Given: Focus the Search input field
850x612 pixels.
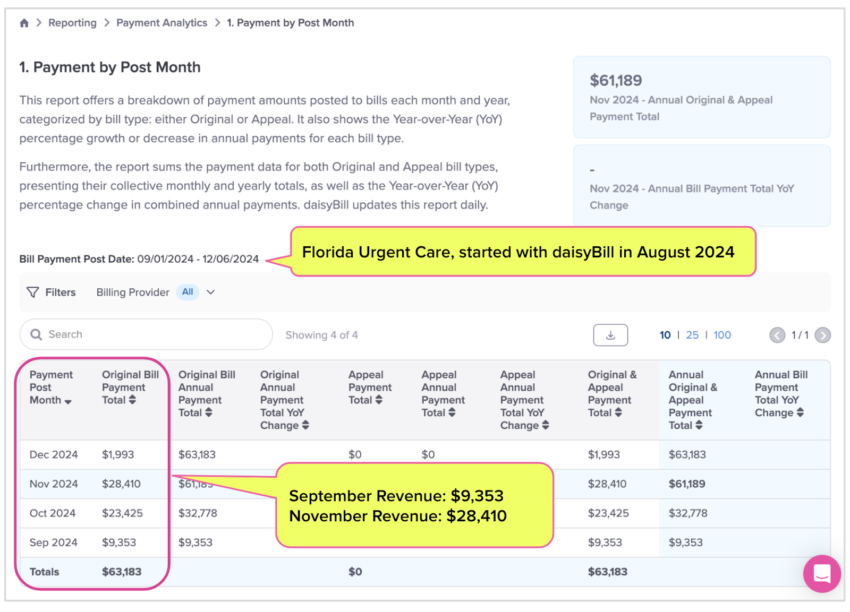Looking at the screenshot, I should tap(146, 334).
